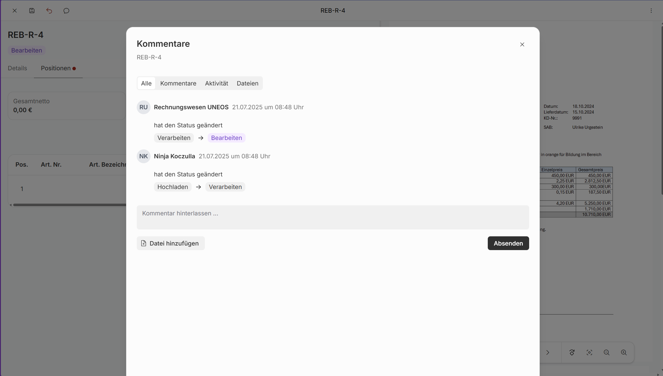This screenshot has height=376, width=663.
Task: Click the Bearbeiten status badge under the REB-R-4 heading
Action: 26,50
